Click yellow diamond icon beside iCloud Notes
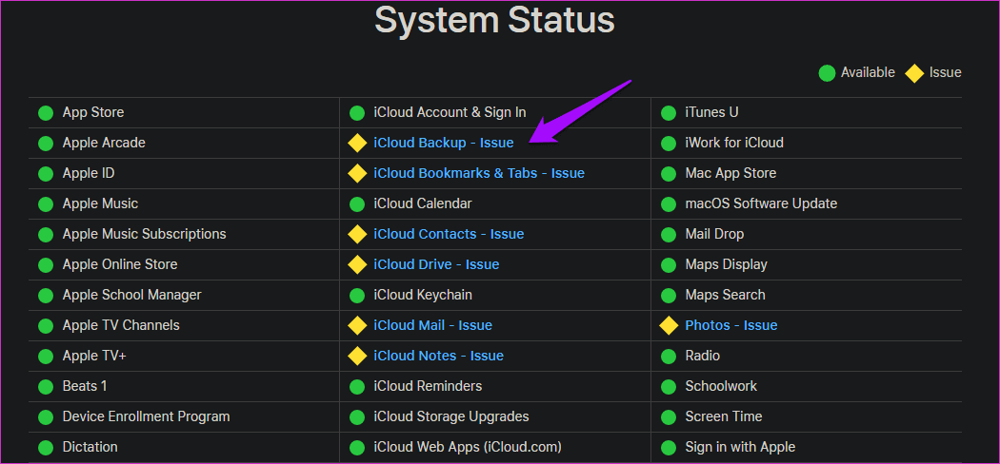The image size is (1000, 464). pyautogui.click(x=357, y=356)
